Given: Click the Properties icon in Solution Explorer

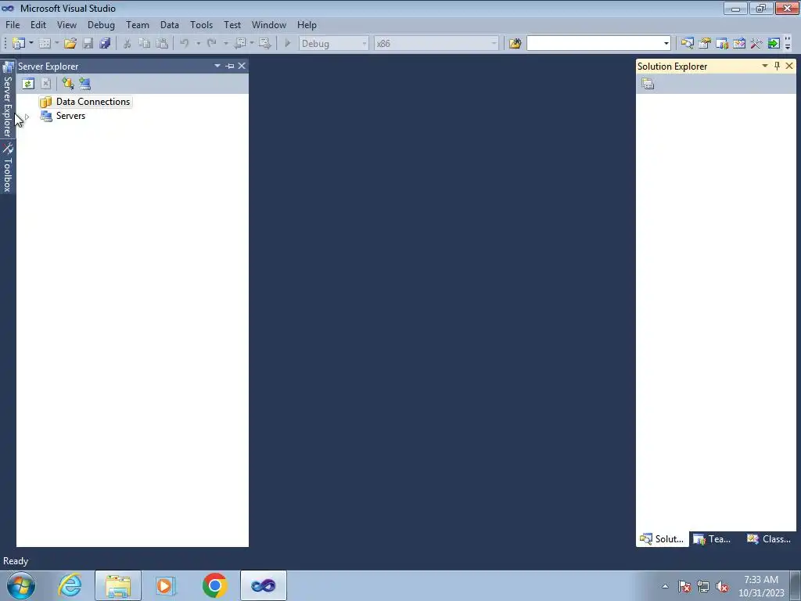Looking at the screenshot, I should coord(648,83).
